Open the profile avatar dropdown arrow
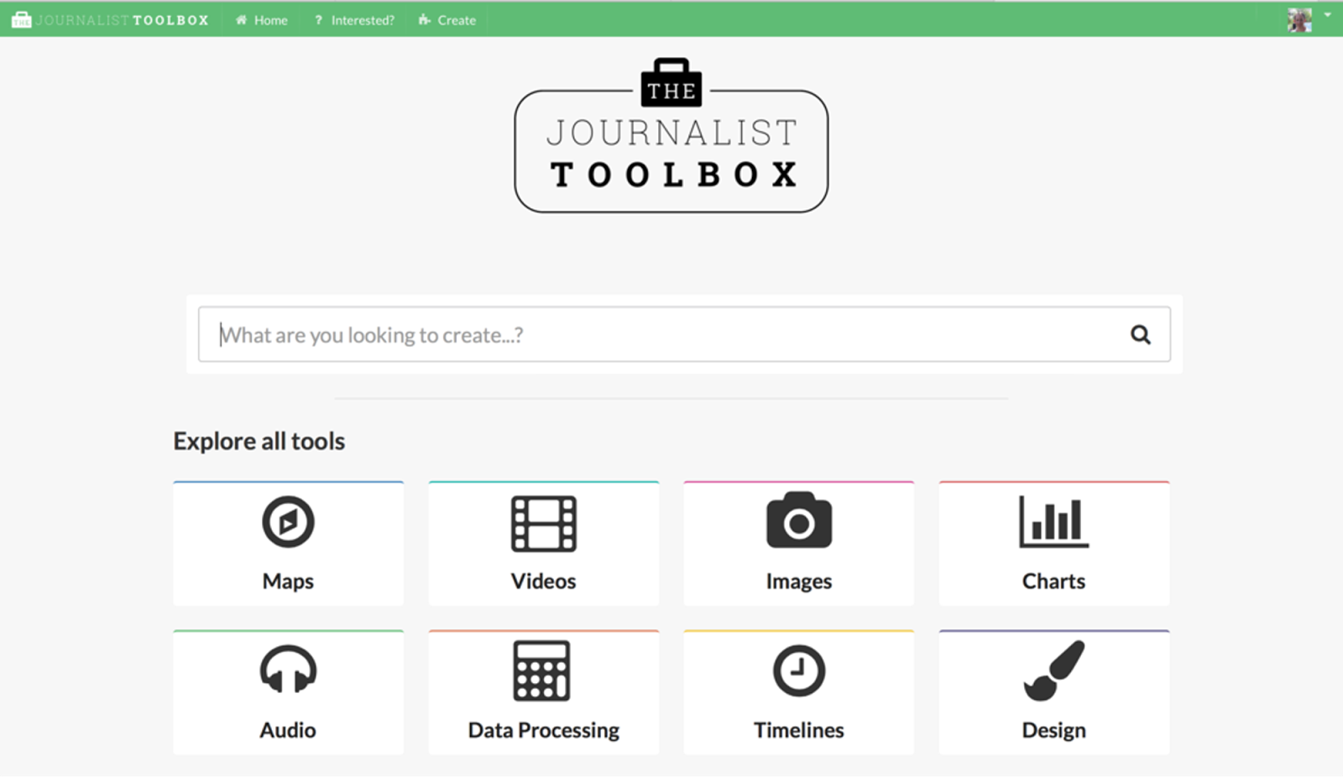 pyautogui.click(x=1329, y=15)
